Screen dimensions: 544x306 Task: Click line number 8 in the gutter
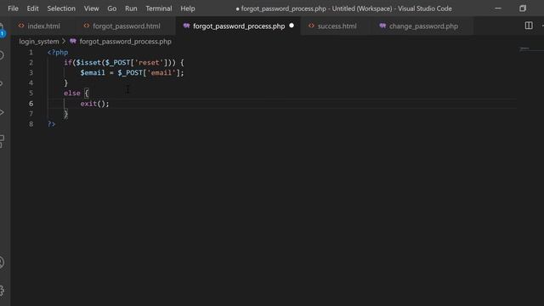click(x=31, y=124)
